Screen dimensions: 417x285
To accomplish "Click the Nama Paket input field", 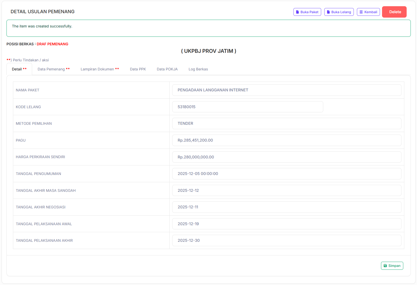I will 286,90.
